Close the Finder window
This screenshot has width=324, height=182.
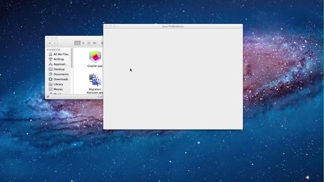[x=48, y=38]
